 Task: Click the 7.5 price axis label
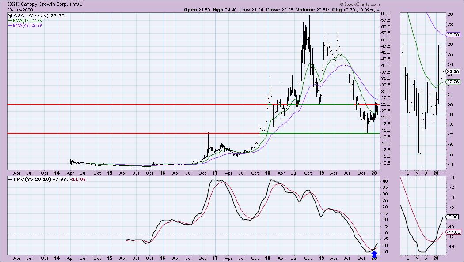click(386, 150)
